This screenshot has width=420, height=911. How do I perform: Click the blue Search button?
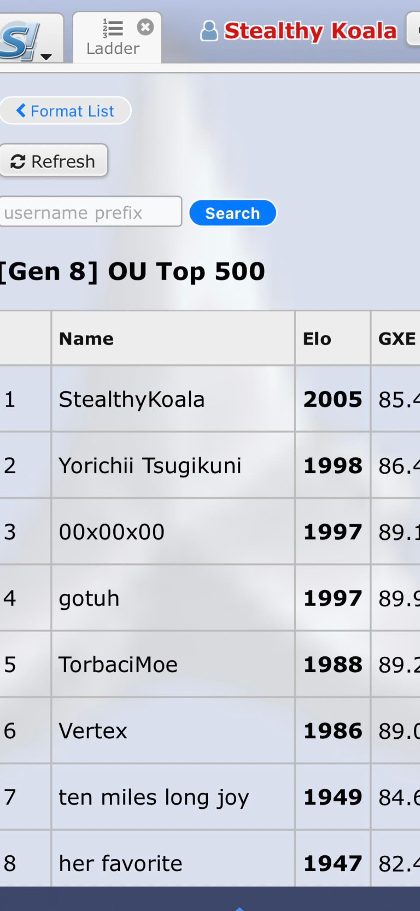pos(232,213)
